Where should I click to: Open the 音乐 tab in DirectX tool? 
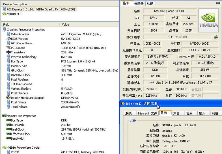[191, 113]
